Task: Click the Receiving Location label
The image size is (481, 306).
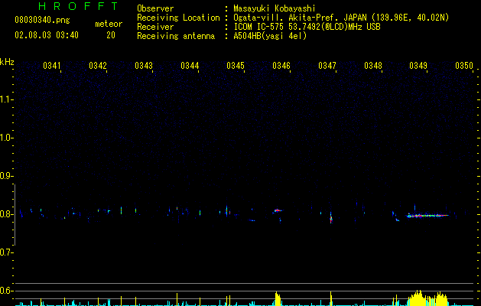Action: click(178, 18)
